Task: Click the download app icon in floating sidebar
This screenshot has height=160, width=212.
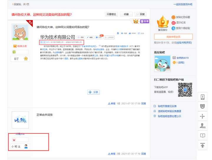Action: tap(202, 97)
